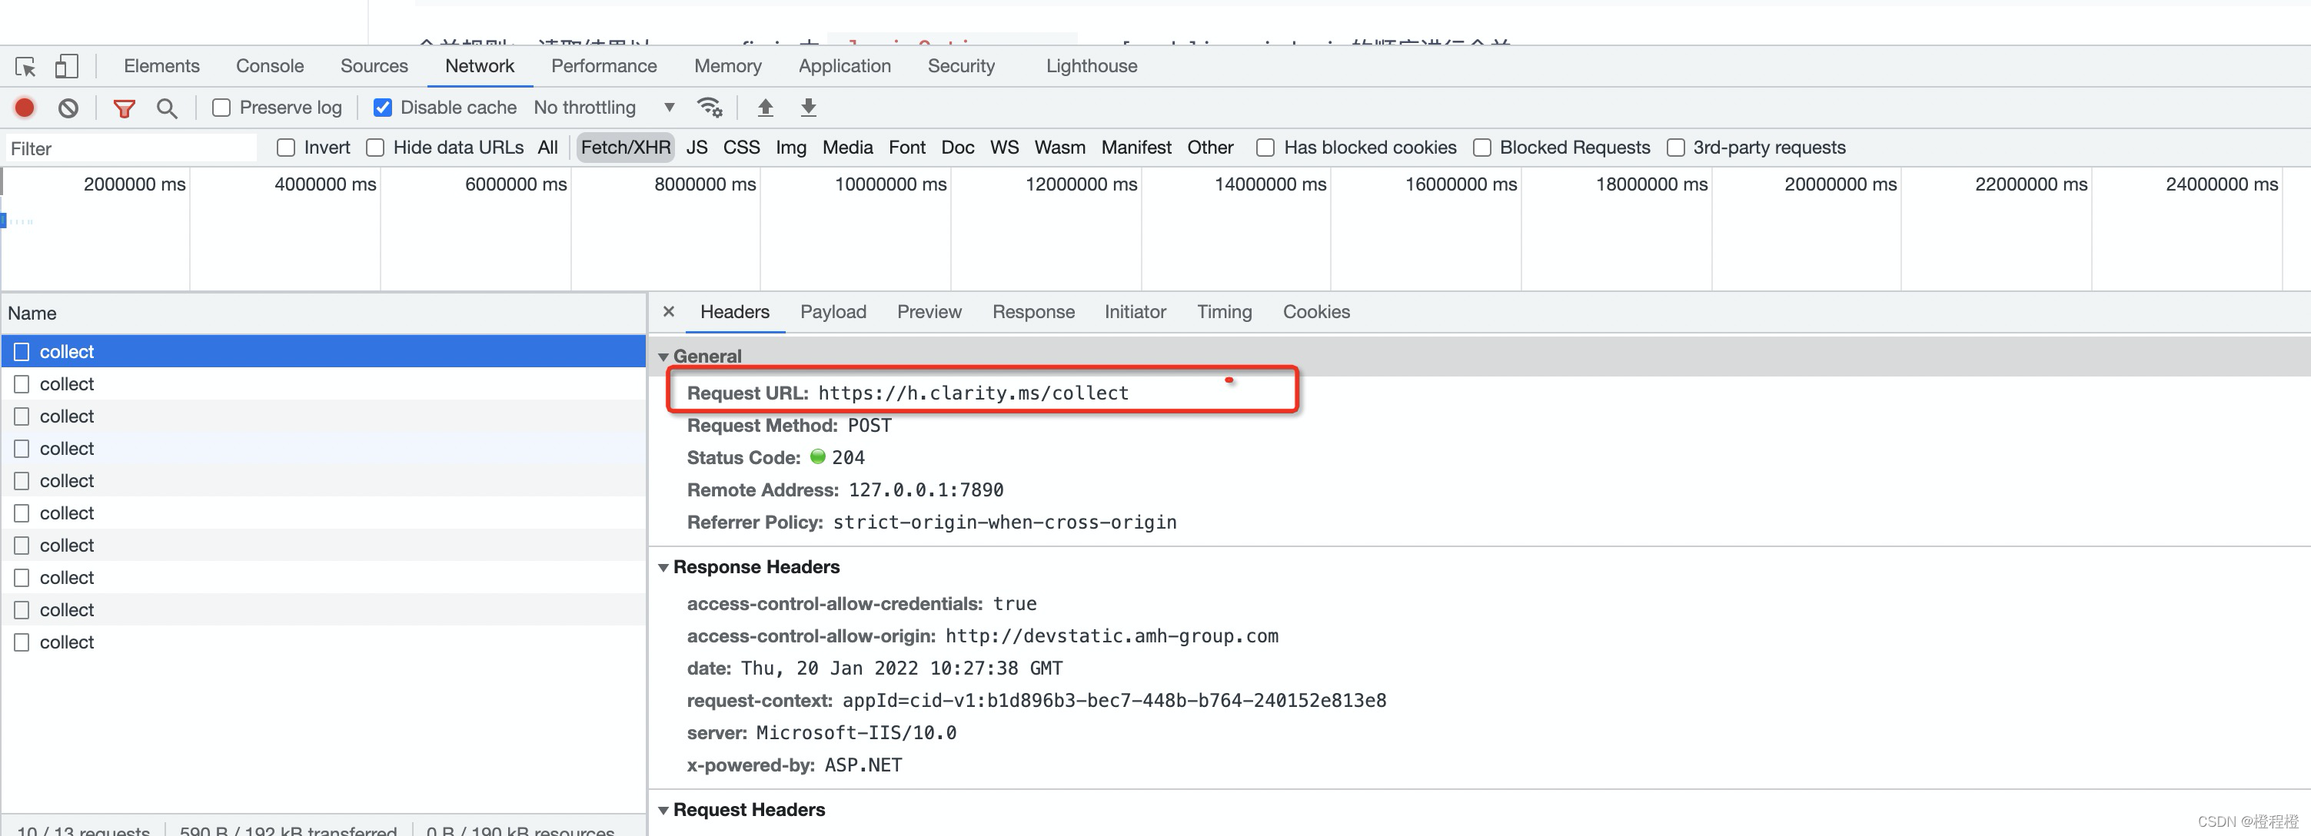Import HAR file with upload arrow
Screen dimensions: 2311x836
764,108
